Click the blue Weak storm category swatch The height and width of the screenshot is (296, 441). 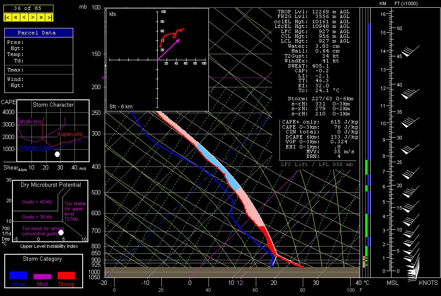click(19, 275)
